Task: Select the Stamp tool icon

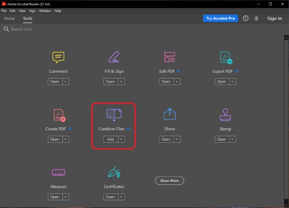Action: pyautogui.click(x=225, y=115)
